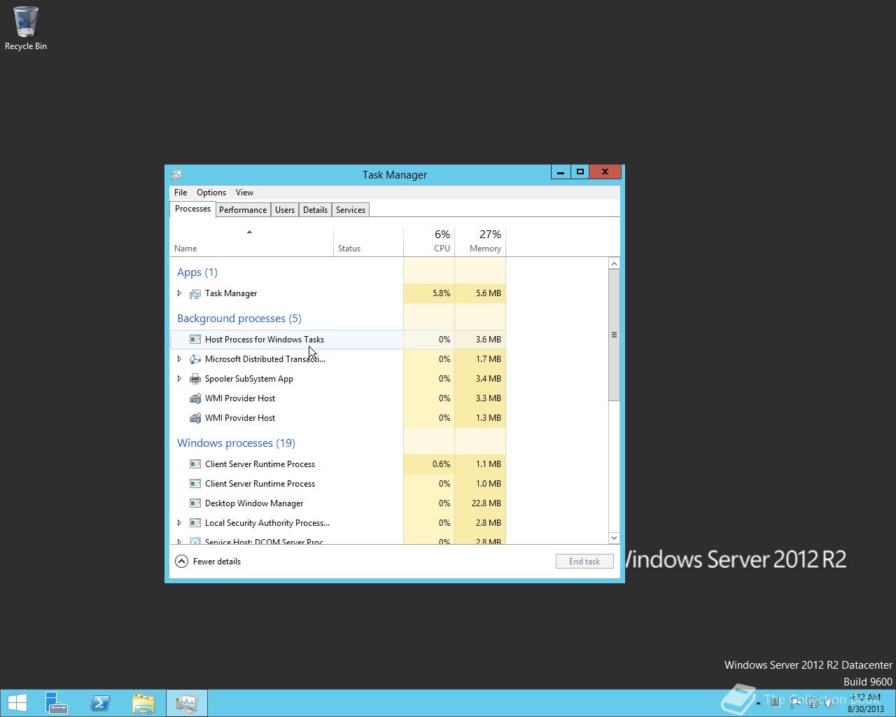The image size is (896, 717).
Task: Select the Processes tab
Action: 192,209
